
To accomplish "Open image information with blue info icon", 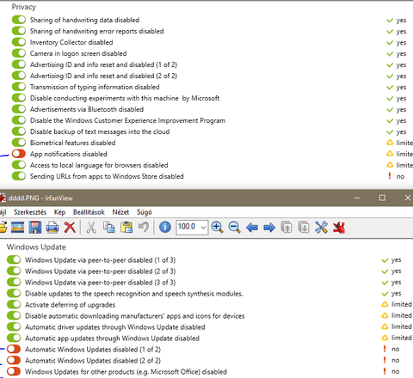I will (165, 228).
